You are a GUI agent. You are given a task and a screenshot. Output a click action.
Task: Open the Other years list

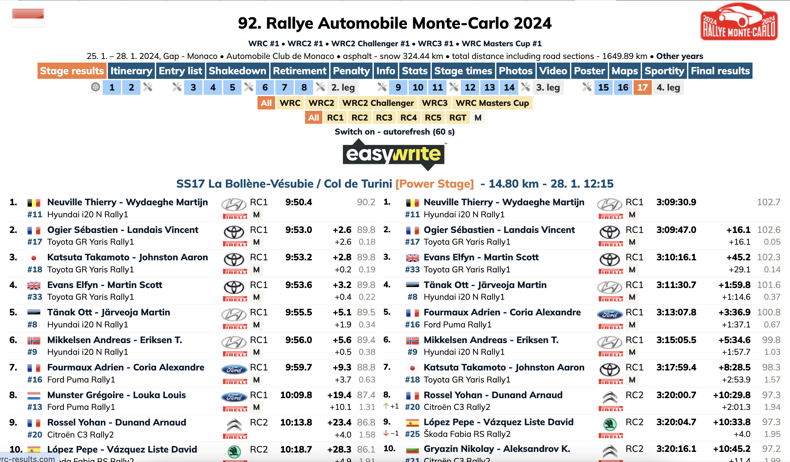[680, 56]
